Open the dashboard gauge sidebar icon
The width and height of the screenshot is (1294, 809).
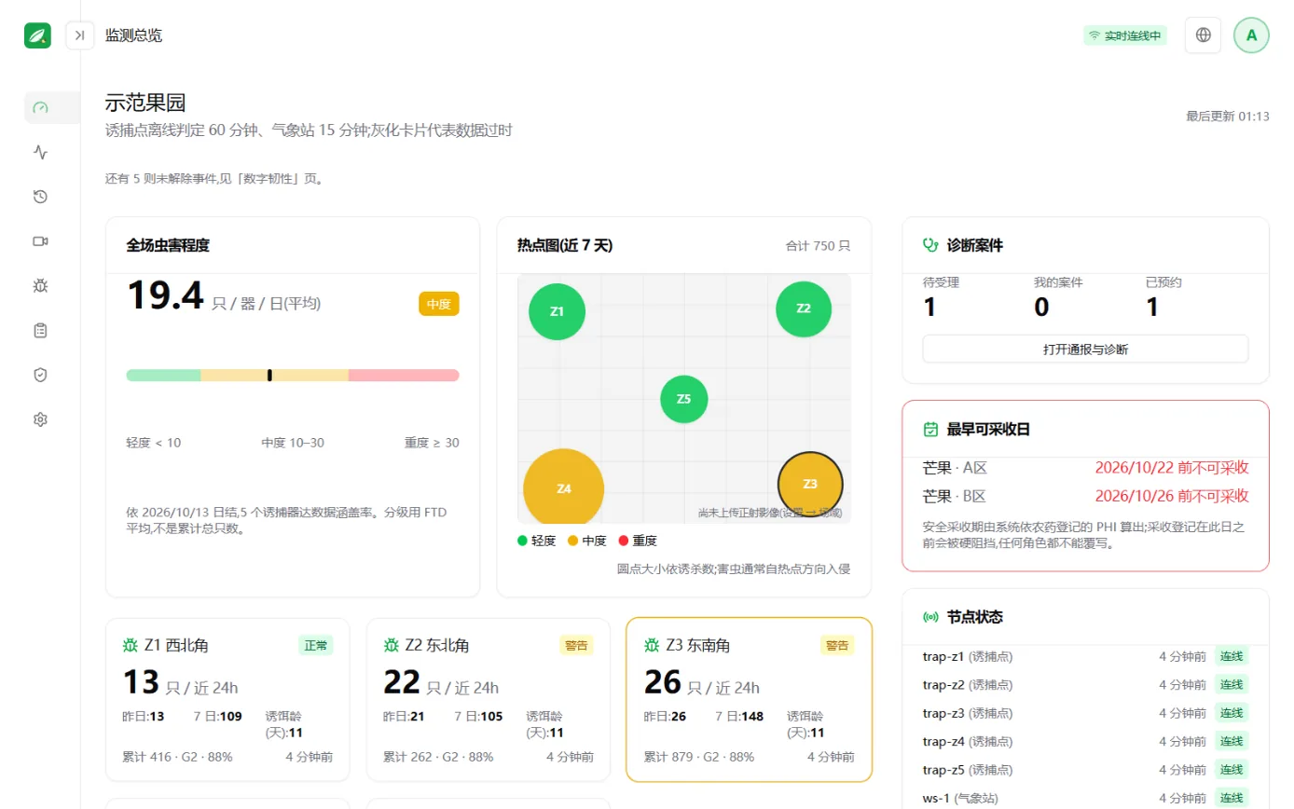coord(40,107)
